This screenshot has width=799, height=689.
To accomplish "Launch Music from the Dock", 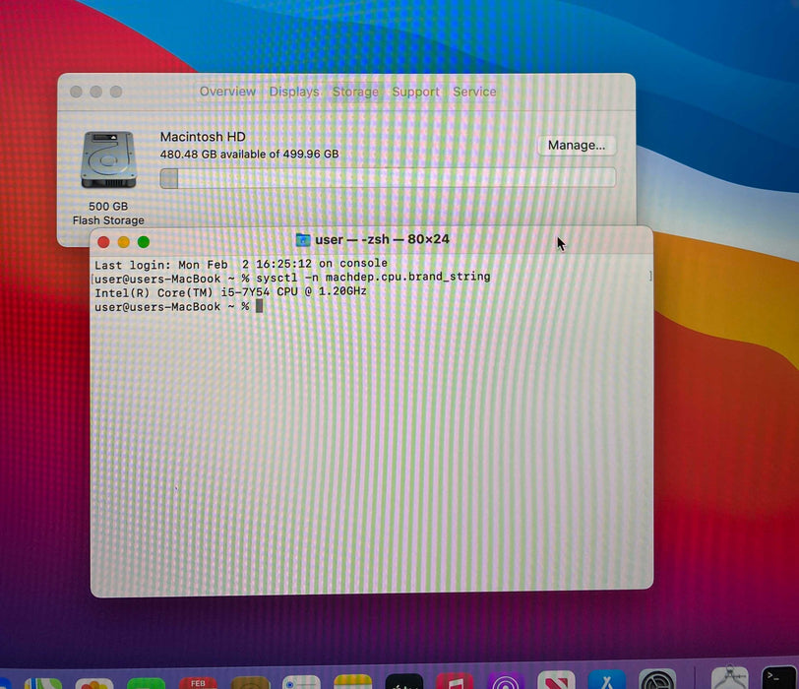I will (455, 681).
